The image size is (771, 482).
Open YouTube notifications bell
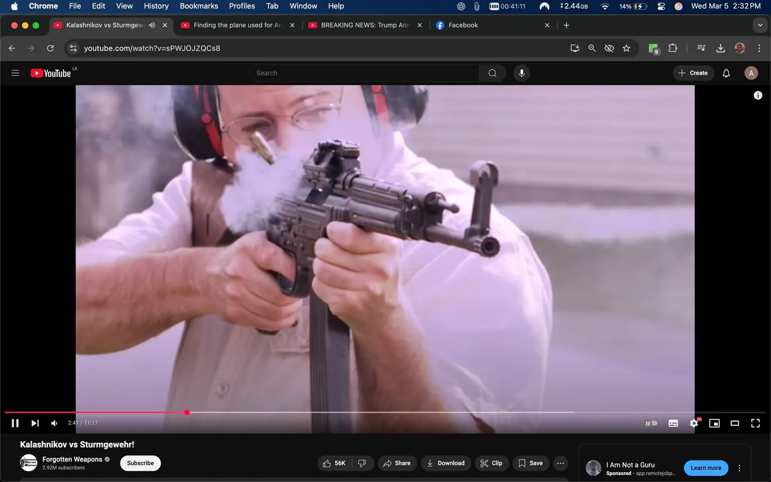(x=726, y=73)
